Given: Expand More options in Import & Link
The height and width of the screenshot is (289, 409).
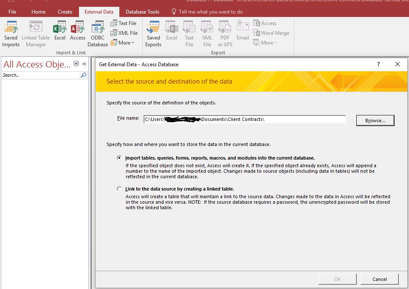Looking at the screenshot, I should (x=122, y=43).
